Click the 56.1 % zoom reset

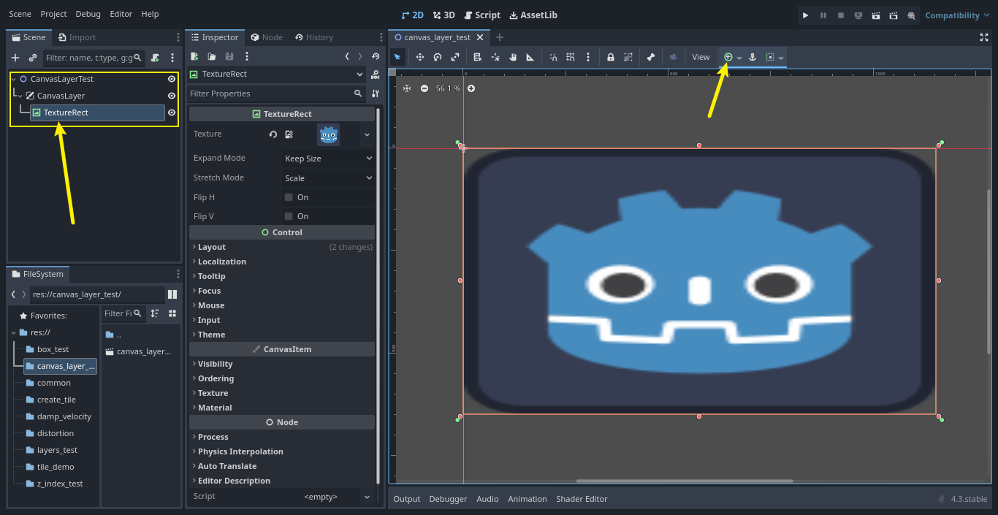coord(448,88)
